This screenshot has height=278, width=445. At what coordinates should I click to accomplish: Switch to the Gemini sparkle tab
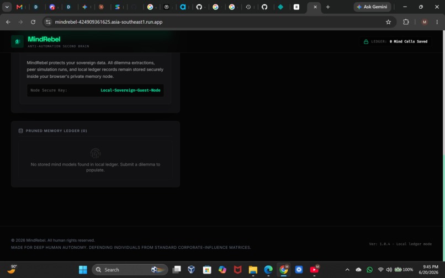click(85, 7)
